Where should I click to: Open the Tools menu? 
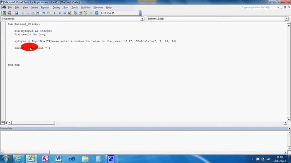pos(75,7)
